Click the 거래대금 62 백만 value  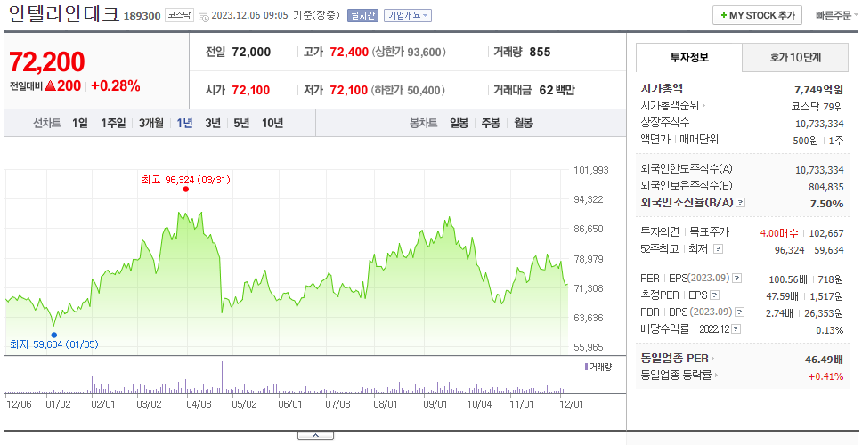point(557,90)
